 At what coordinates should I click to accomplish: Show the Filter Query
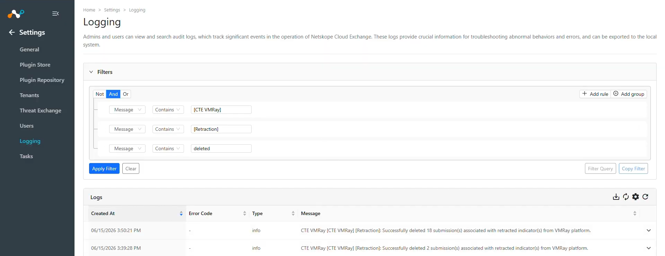(x=601, y=169)
